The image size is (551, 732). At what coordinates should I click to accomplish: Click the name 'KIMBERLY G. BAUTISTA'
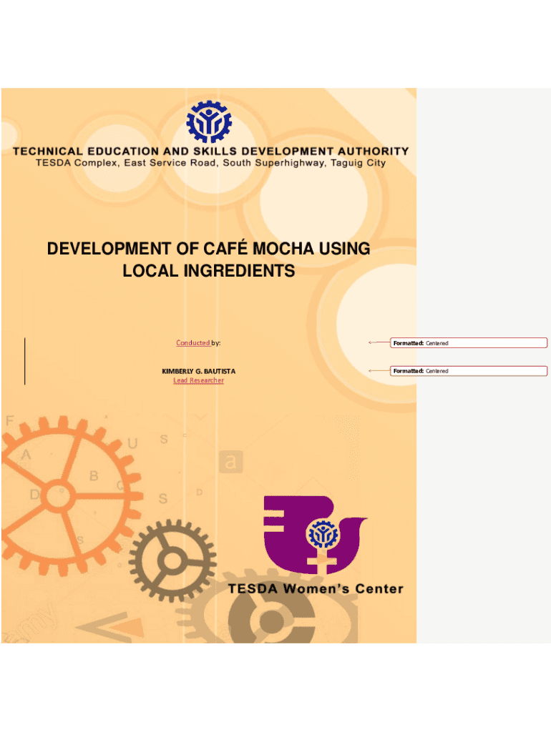click(198, 371)
